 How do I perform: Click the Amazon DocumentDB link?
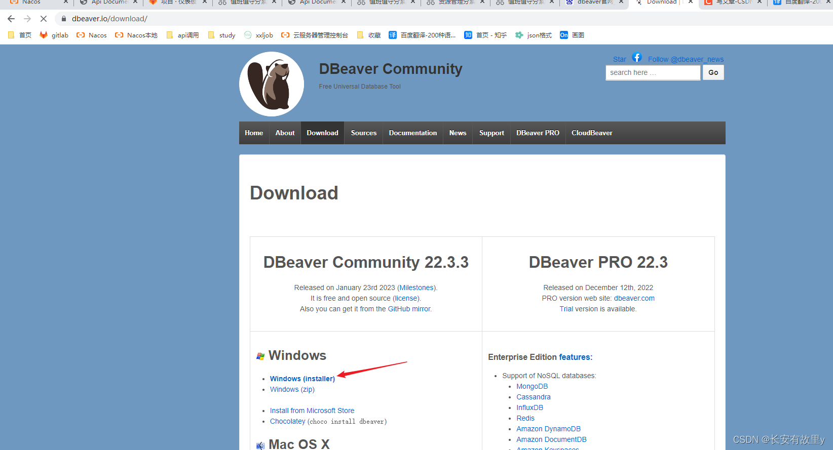point(551,439)
